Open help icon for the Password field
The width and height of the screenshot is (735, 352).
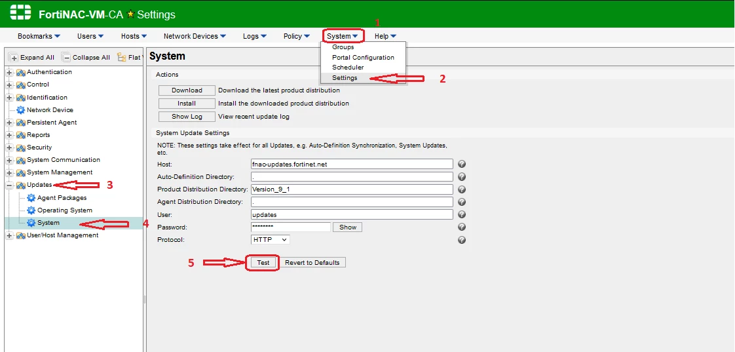click(x=462, y=227)
